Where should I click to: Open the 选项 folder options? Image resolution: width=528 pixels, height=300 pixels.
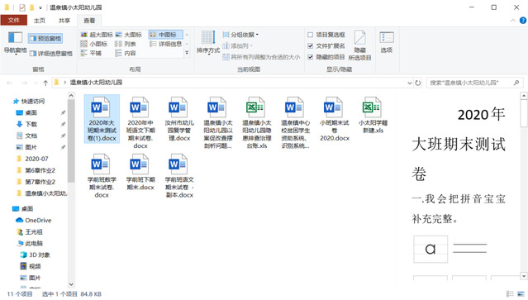coord(387,42)
